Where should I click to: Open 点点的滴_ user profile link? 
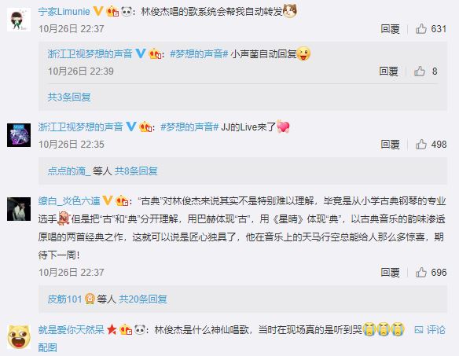[69, 171]
